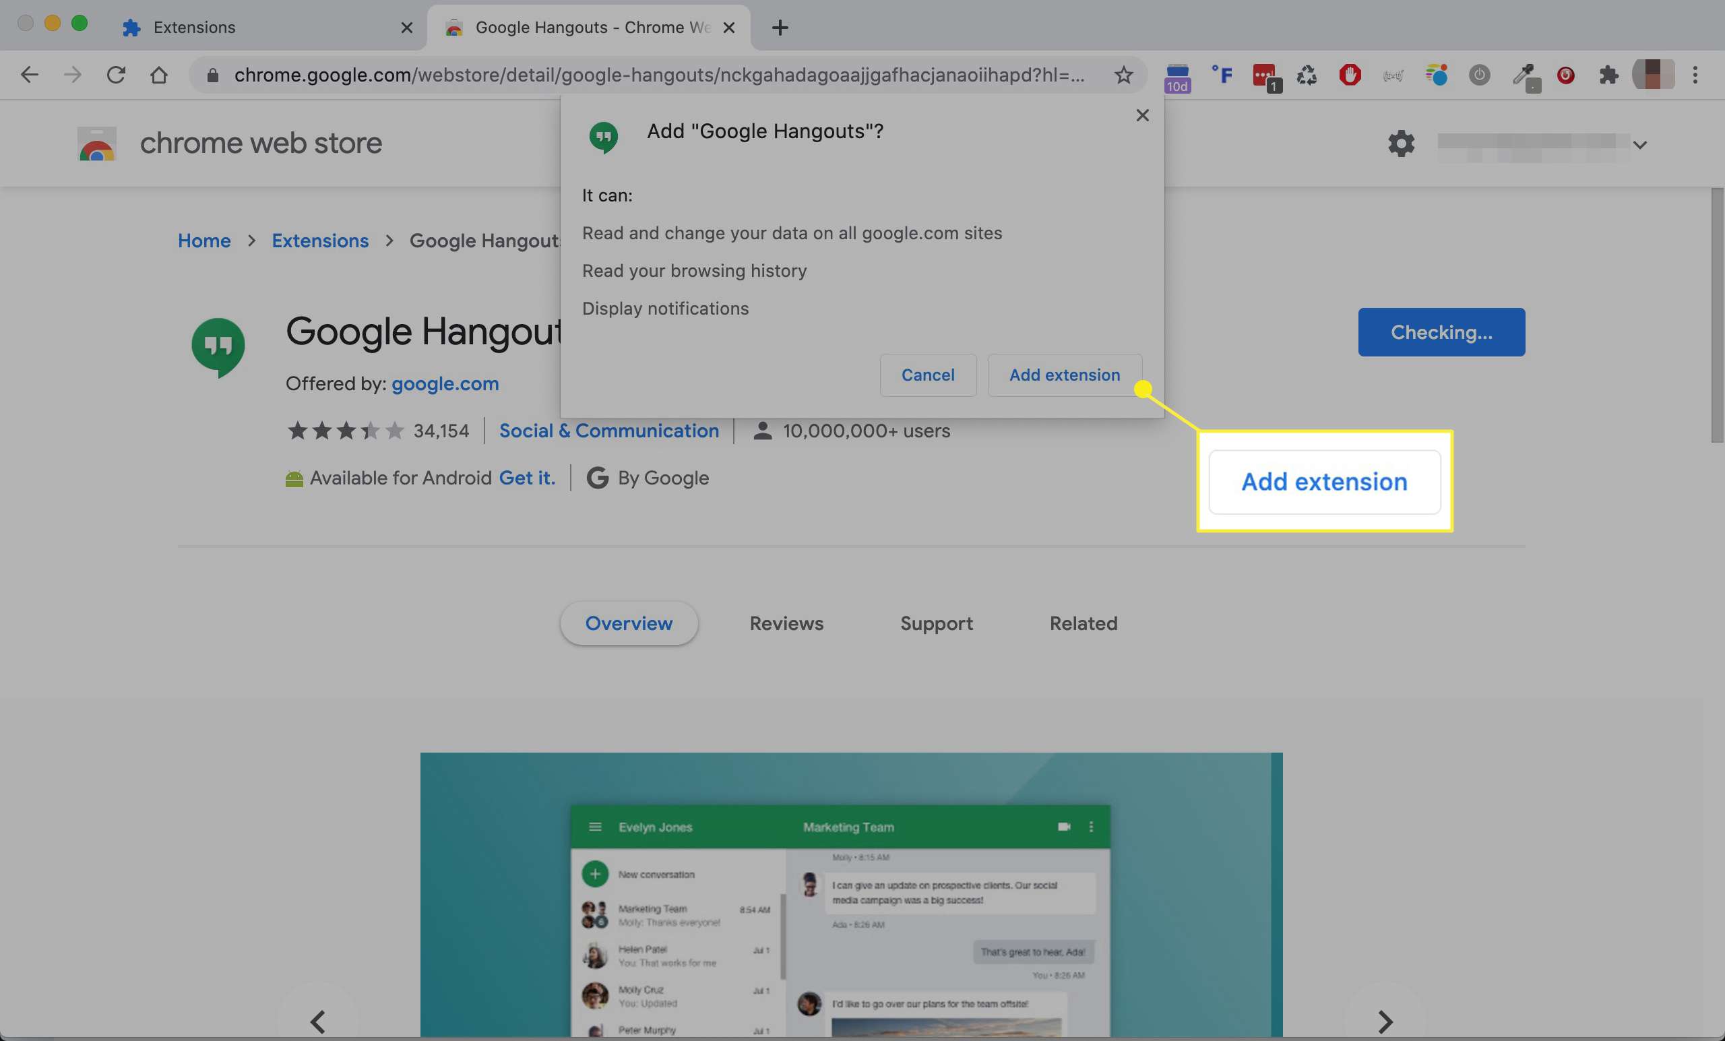Open the gray power-button extension icon
1725x1041 pixels.
[x=1478, y=75]
